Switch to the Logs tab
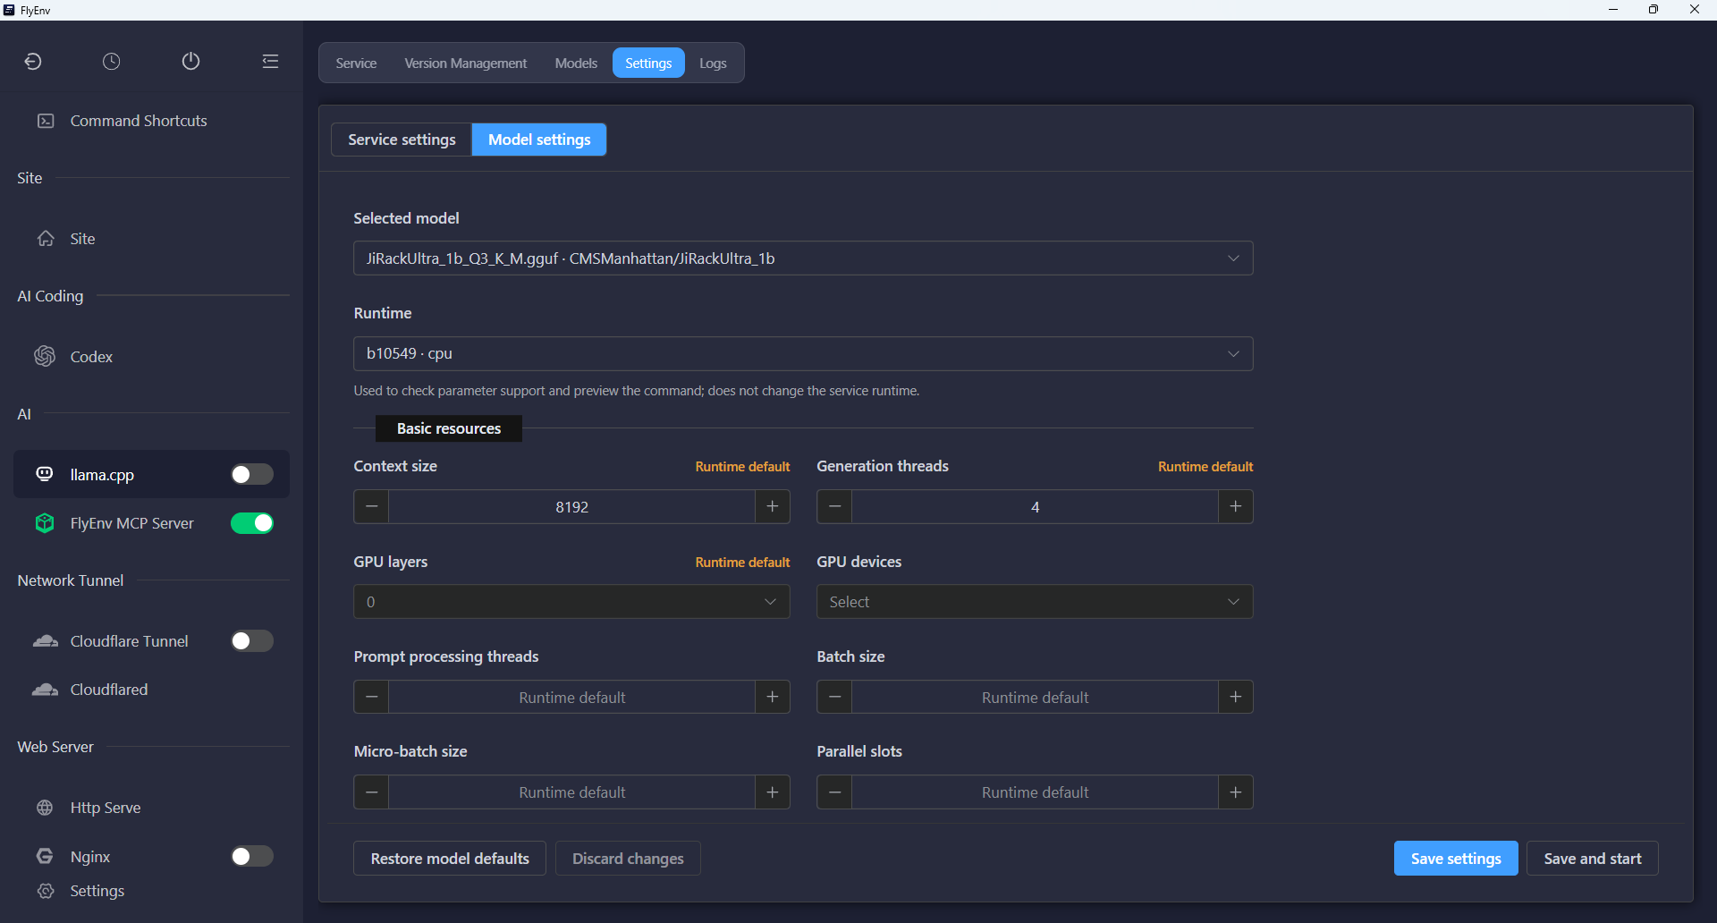 coord(713,63)
